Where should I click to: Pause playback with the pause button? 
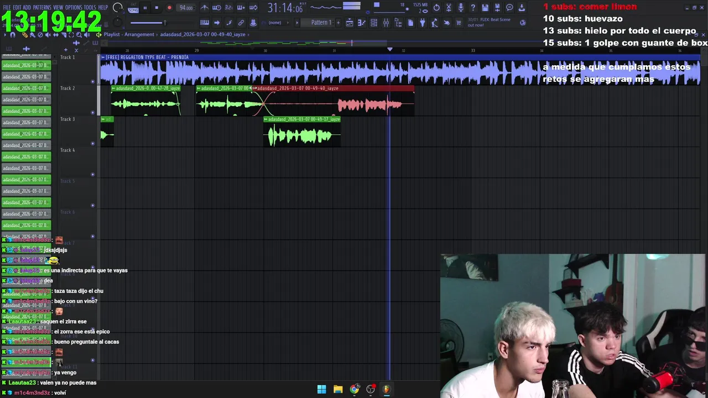pyautogui.click(x=145, y=8)
